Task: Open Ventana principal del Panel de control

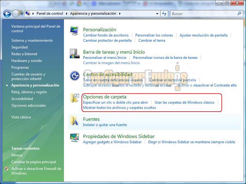Action: point(36,29)
